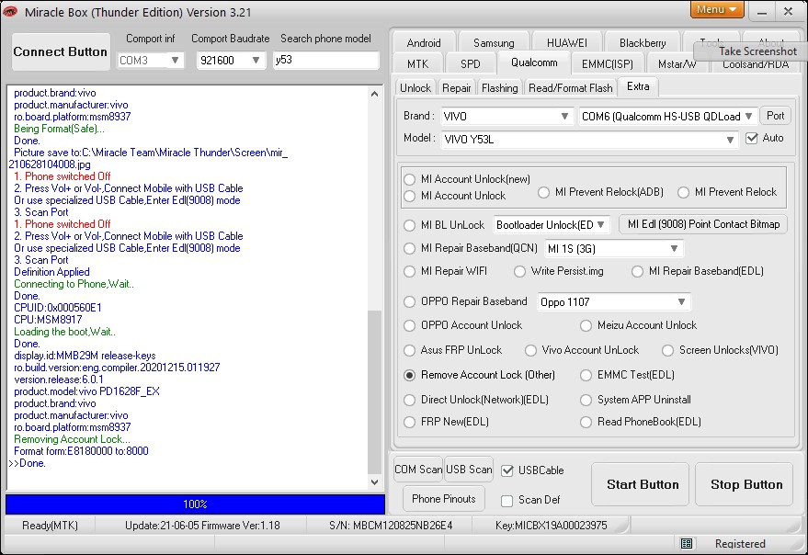
Task: Expand the Oppo 1107 dropdown
Action: pos(681,302)
